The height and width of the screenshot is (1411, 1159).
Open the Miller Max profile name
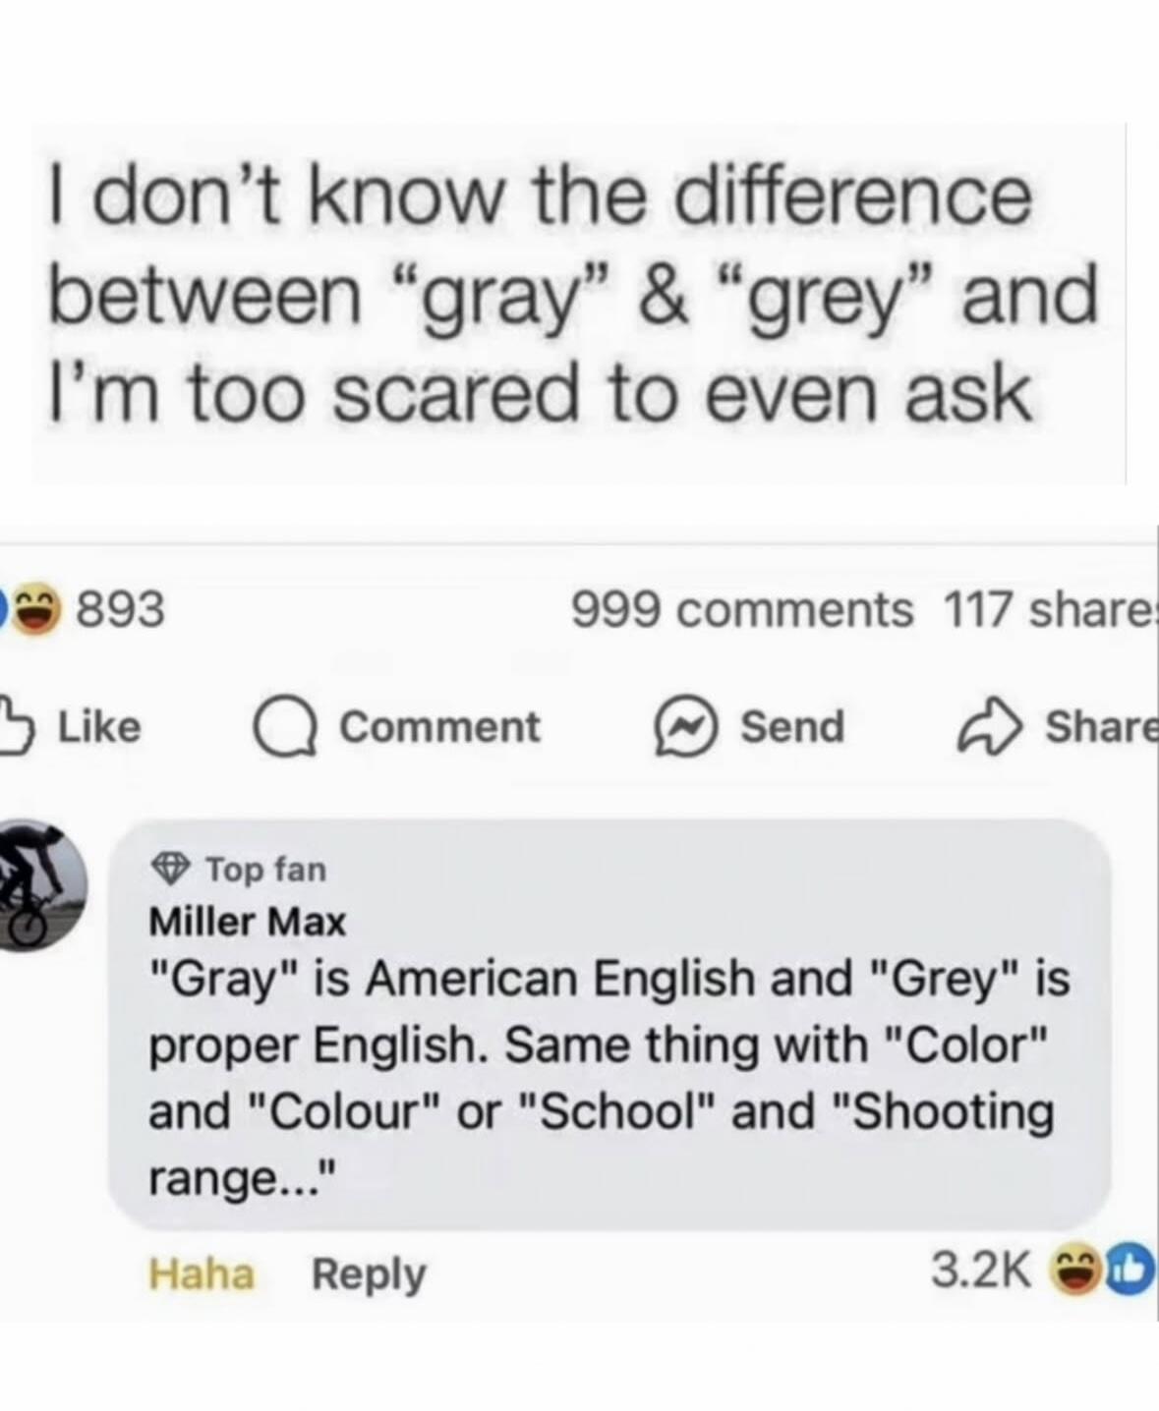(x=247, y=922)
